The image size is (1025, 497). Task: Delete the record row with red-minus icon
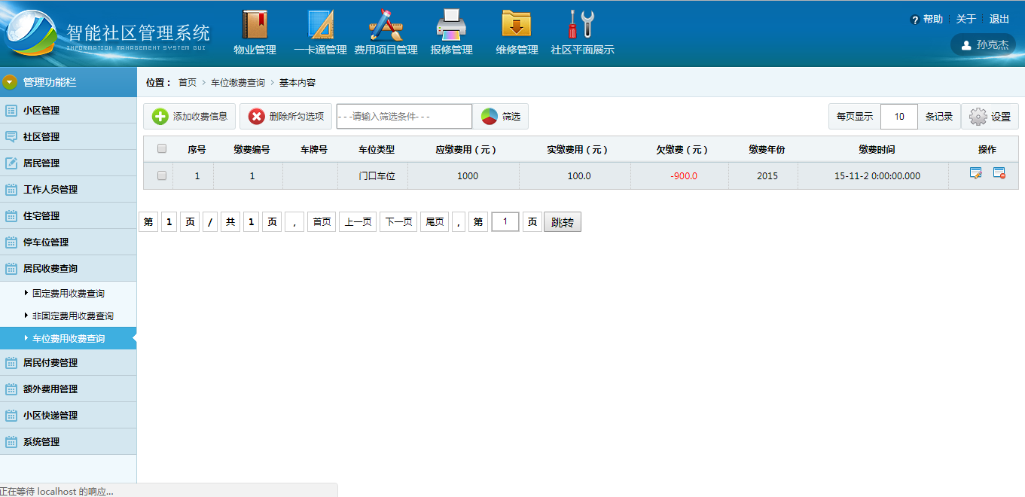pos(999,173)
